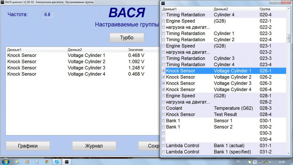This screenshot has width=293, height=165.
Task: Open Windows Explorer from the taskbar
Action: pyautogui.click(x=17, y=162)
